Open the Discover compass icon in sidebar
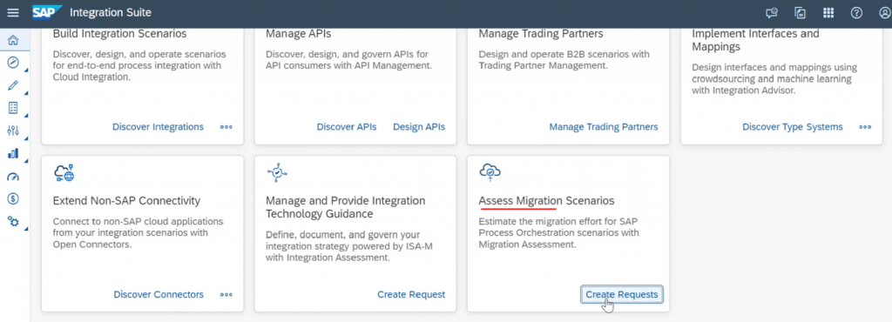 13,63
